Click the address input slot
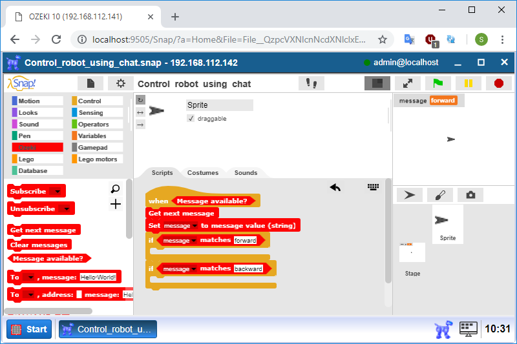Viewport: 517px width, 344px height. pos(79,294)
